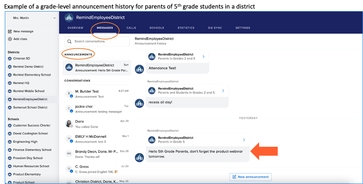Open the M. Builder Test conversation
This screenshot has width=363, height=184.
pyautogui.click(x=97, y=93)
